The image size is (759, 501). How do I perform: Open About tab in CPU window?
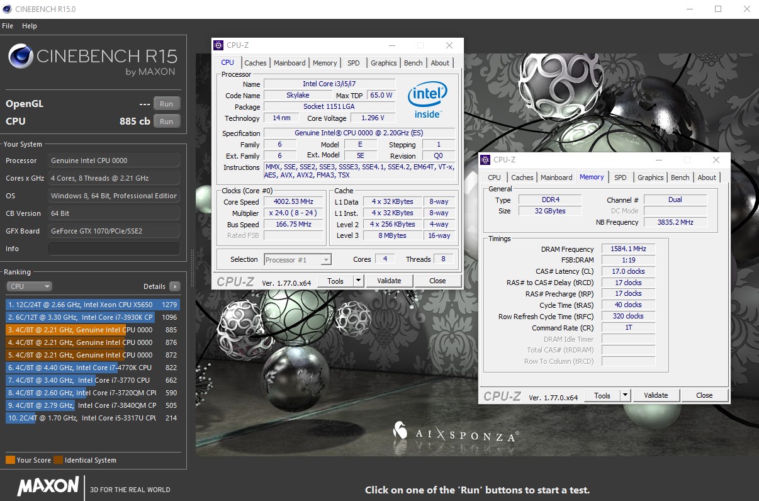tap(440, 63)
